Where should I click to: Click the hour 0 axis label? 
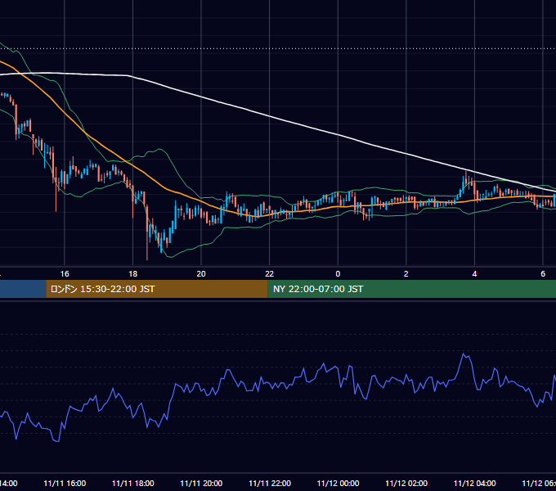click(x=338, y=274)
